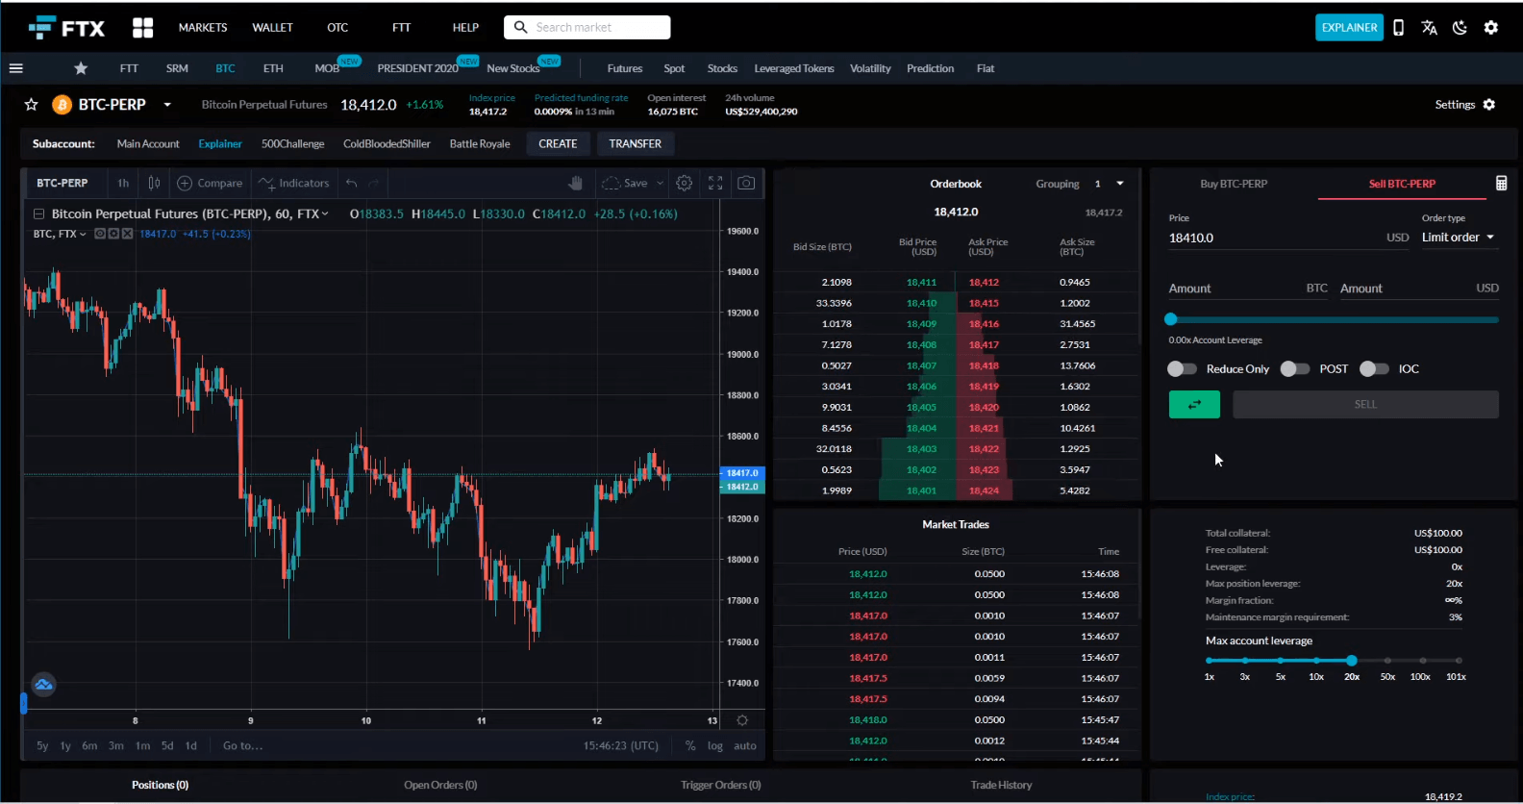The width and height of the screenshot is (1523, 804).
Task: Open the 1h chart interval selector
Action: point(123,183)
